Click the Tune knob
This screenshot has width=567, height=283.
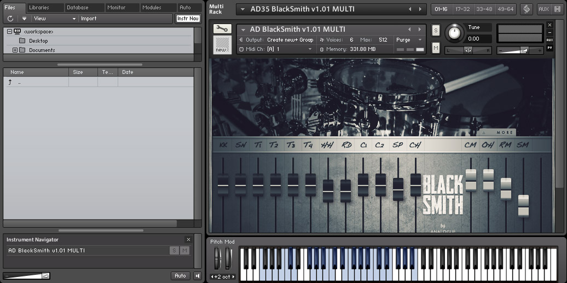[454, 33]
